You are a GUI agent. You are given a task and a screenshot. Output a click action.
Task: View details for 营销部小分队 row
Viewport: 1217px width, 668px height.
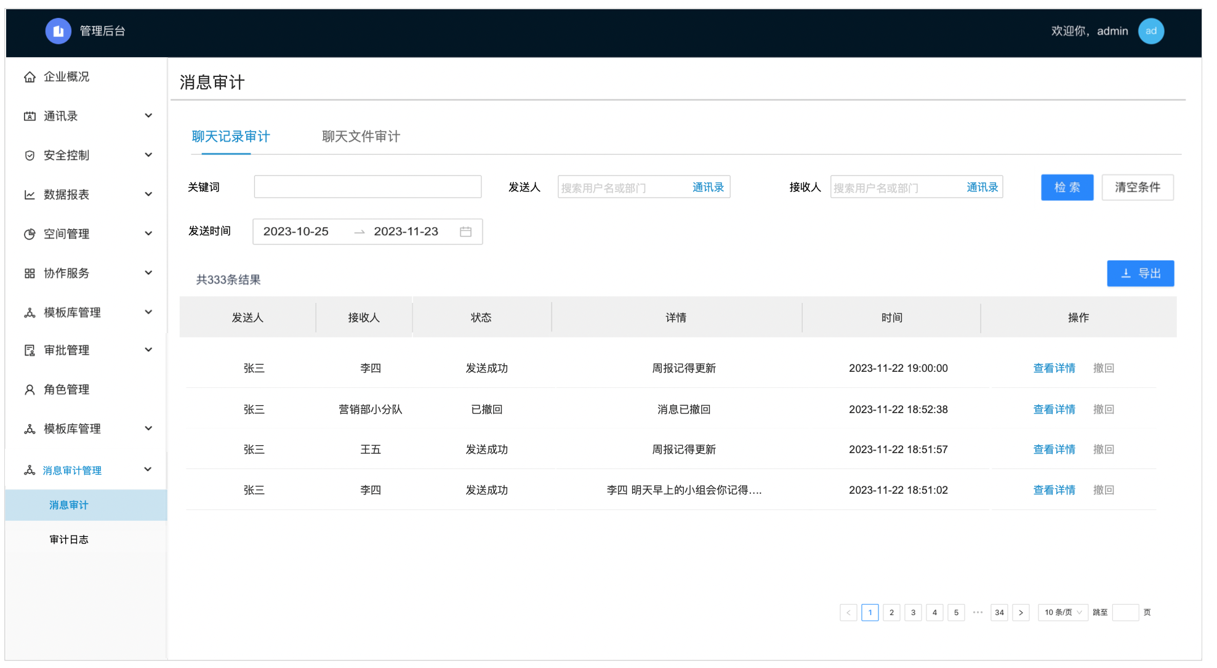tap(1054, 409)
